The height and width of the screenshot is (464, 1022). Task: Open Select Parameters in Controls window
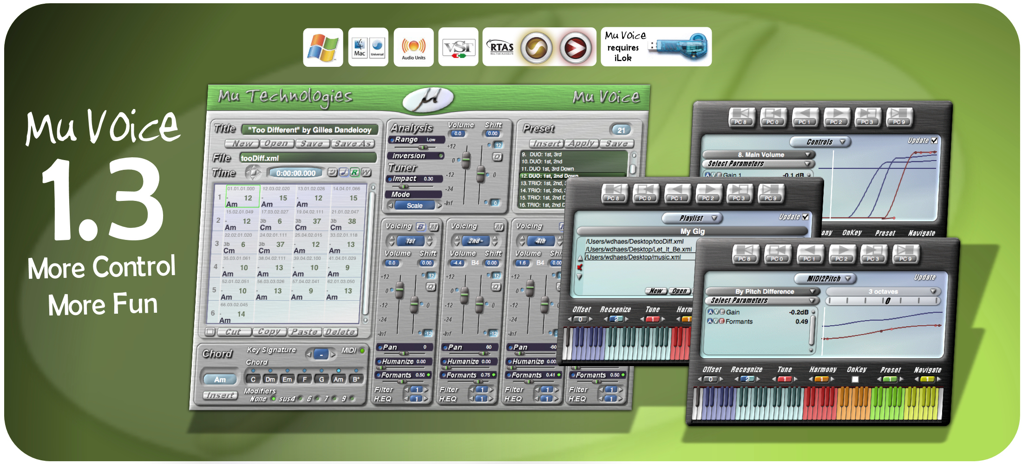(x=758, y=163)
